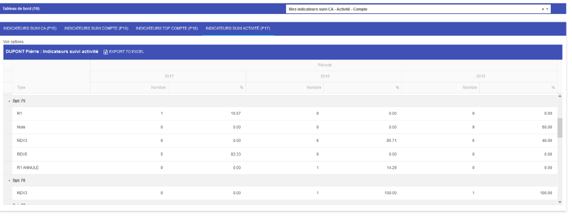Select the R1 row label

point(20,114)
